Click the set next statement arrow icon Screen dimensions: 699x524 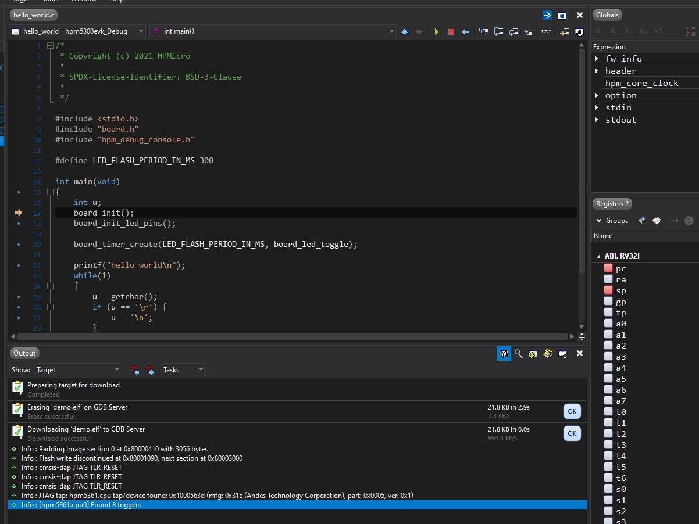point(564,32)
